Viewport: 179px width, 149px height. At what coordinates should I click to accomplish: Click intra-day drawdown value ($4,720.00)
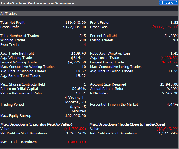[x=75, y=129]
